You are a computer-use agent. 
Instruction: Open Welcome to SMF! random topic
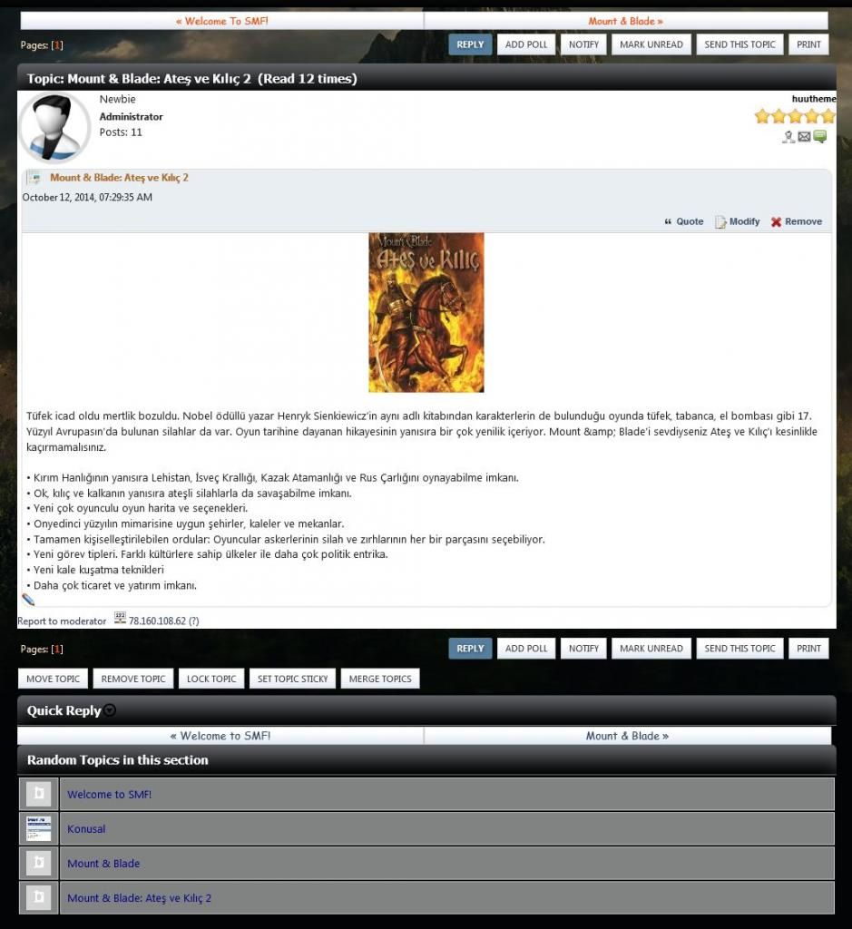[x=109, y=794]
